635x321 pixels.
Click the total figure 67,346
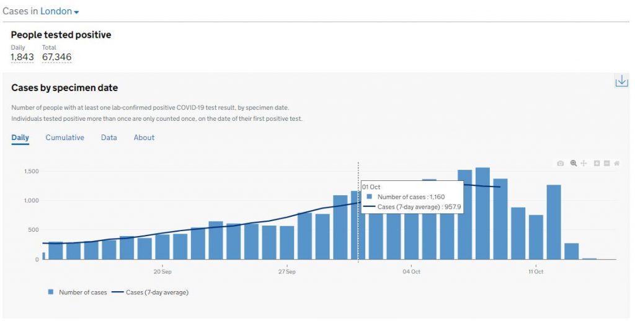point(56,57)
